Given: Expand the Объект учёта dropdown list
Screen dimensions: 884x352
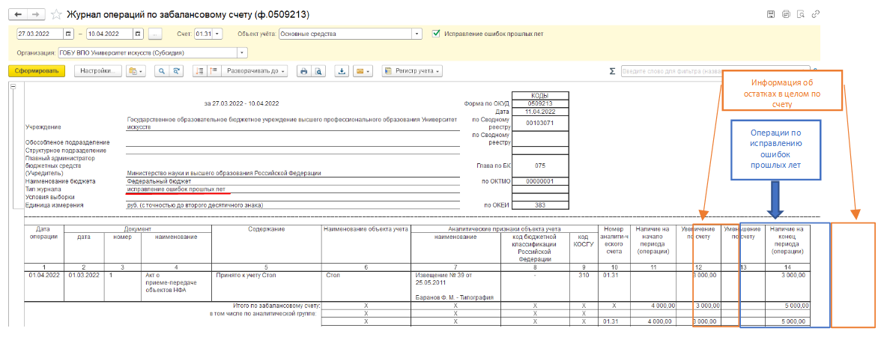Looking at the screenshot, I should click(416, 34).
